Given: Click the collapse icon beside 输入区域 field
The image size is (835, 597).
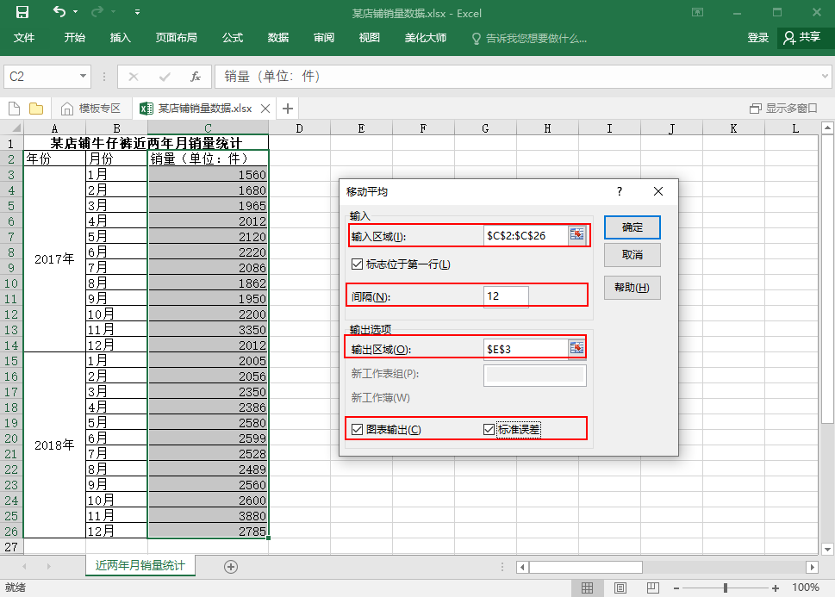Looking at the screenshot, I should point(576,233).
